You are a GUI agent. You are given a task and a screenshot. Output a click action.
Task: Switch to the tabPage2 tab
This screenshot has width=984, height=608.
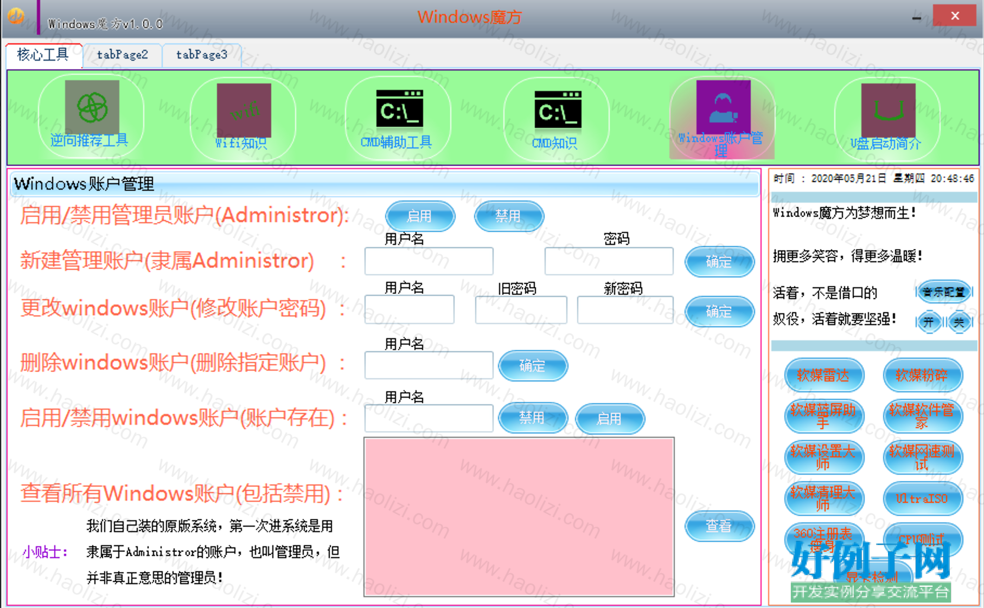tap(123, 55)
